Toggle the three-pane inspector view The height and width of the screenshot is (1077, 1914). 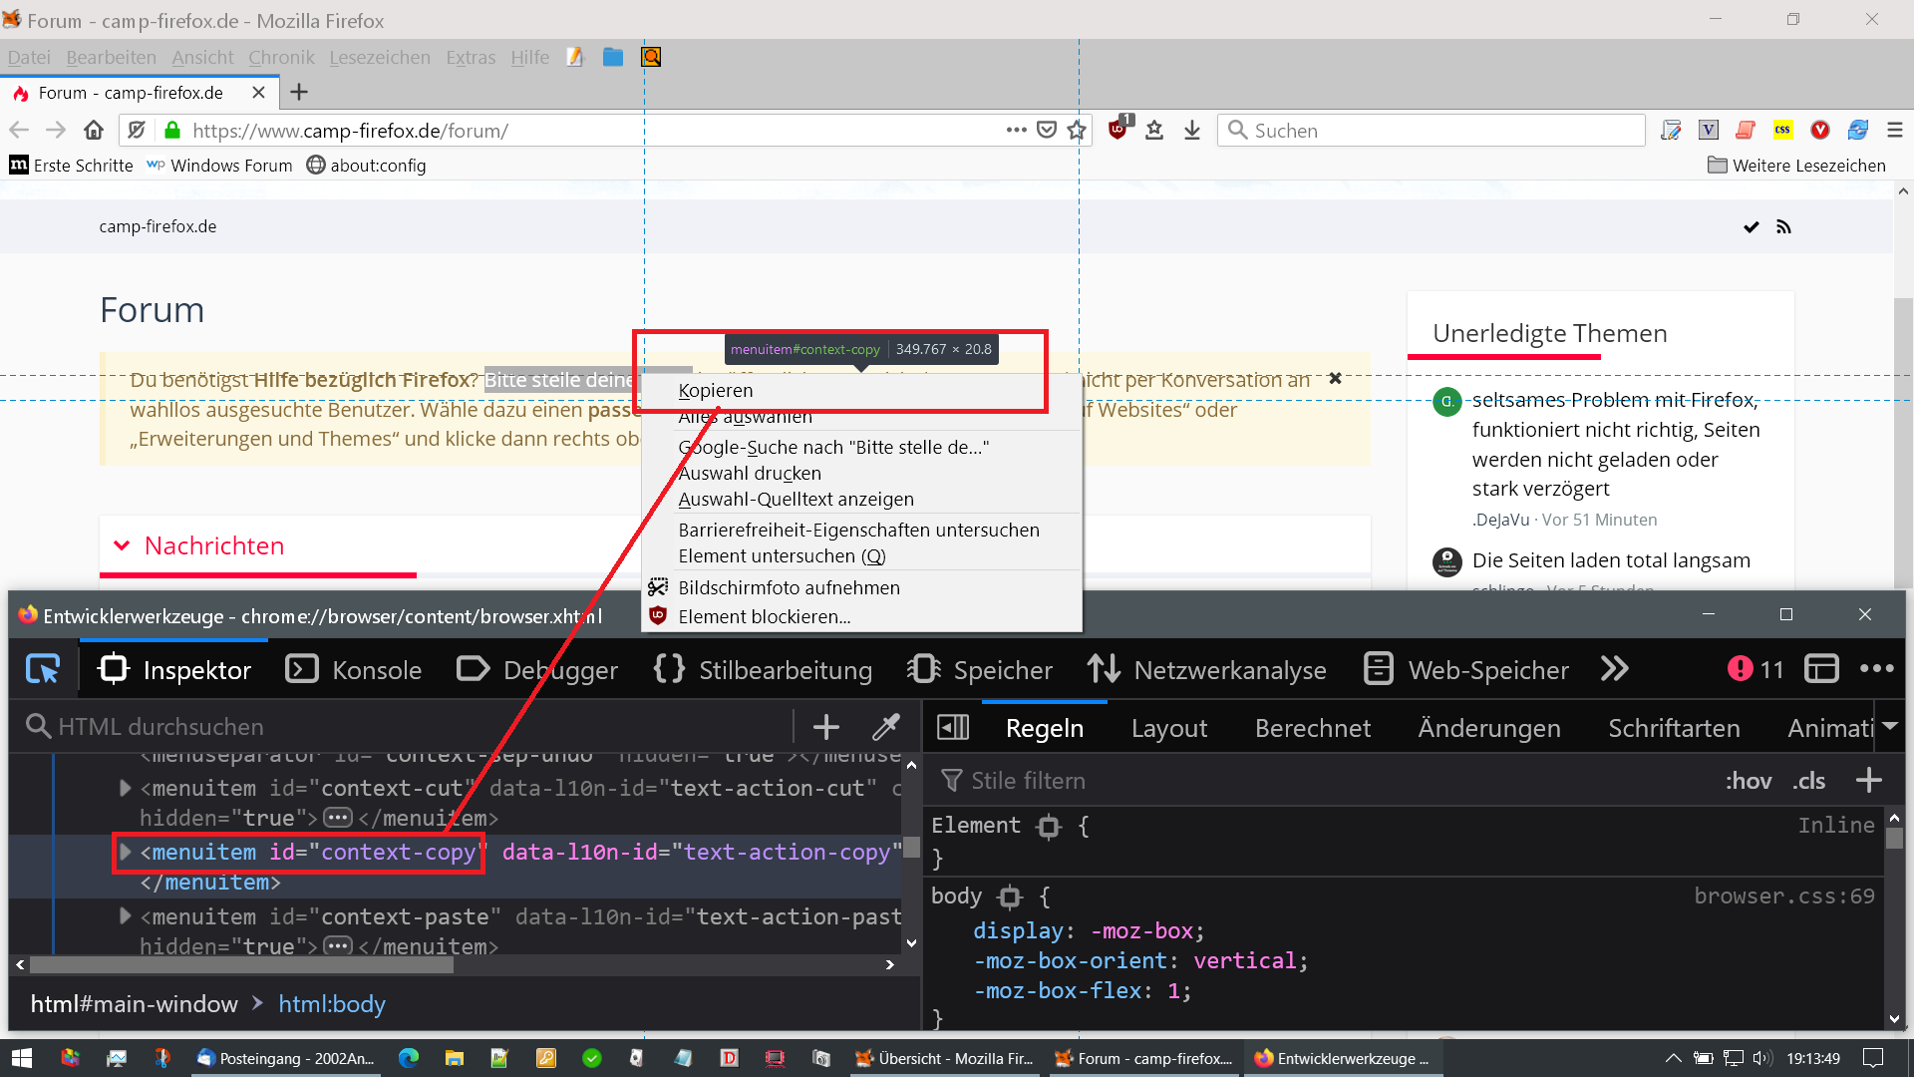(952, 728)
